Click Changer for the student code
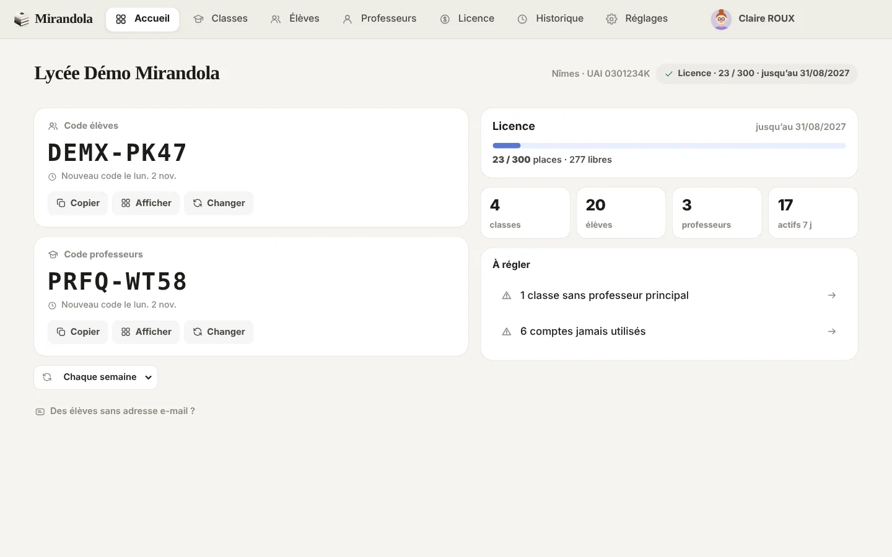The width and height of the screenshot is (892, 557). pyautogui.click(x=219, y=203)
